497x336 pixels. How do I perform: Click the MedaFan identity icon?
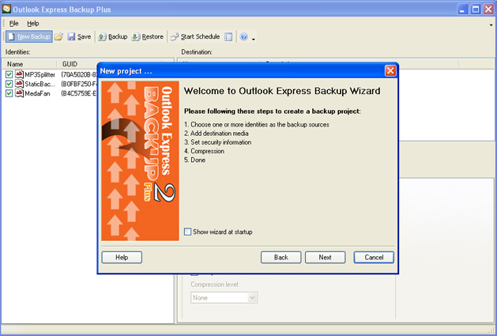point(19,93)
